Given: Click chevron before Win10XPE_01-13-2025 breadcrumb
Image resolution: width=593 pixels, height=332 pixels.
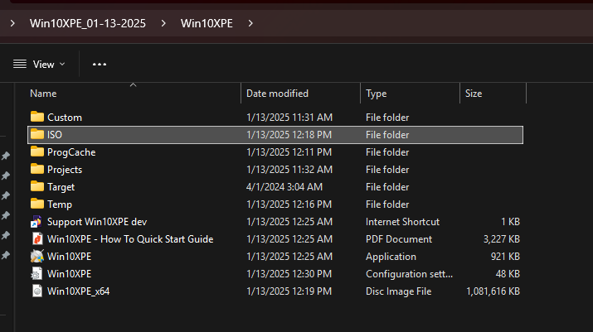Looking at the screenshot, I should 12,23.
